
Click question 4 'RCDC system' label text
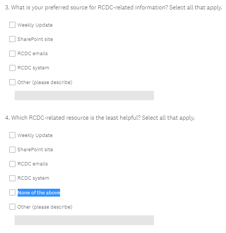tap(33, 178)
